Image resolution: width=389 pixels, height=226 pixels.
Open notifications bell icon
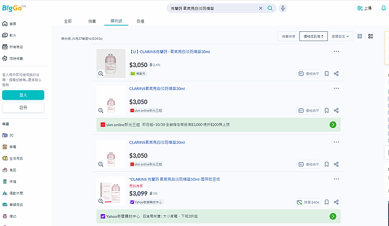coord(383,8)
